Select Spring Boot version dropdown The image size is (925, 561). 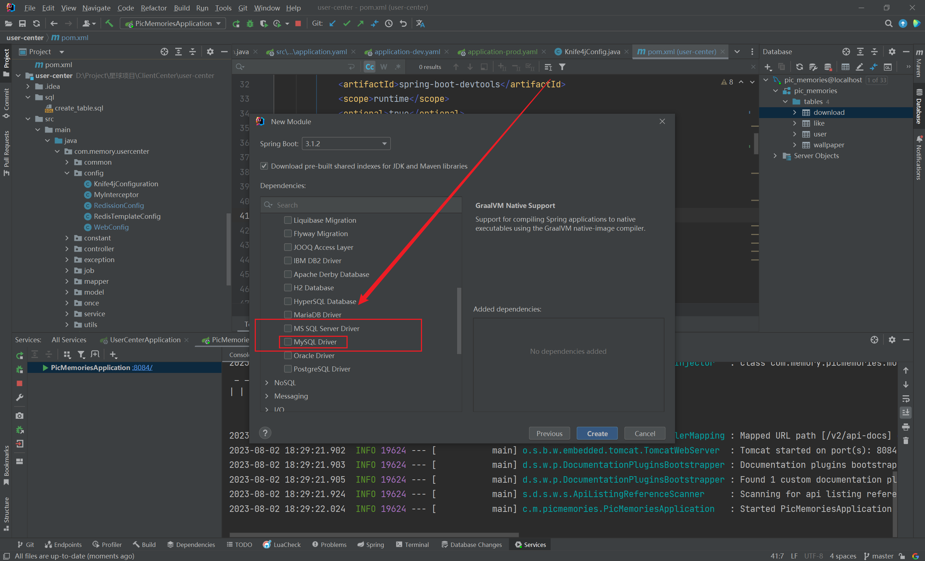pyautogui.click(x=344, y=144)
